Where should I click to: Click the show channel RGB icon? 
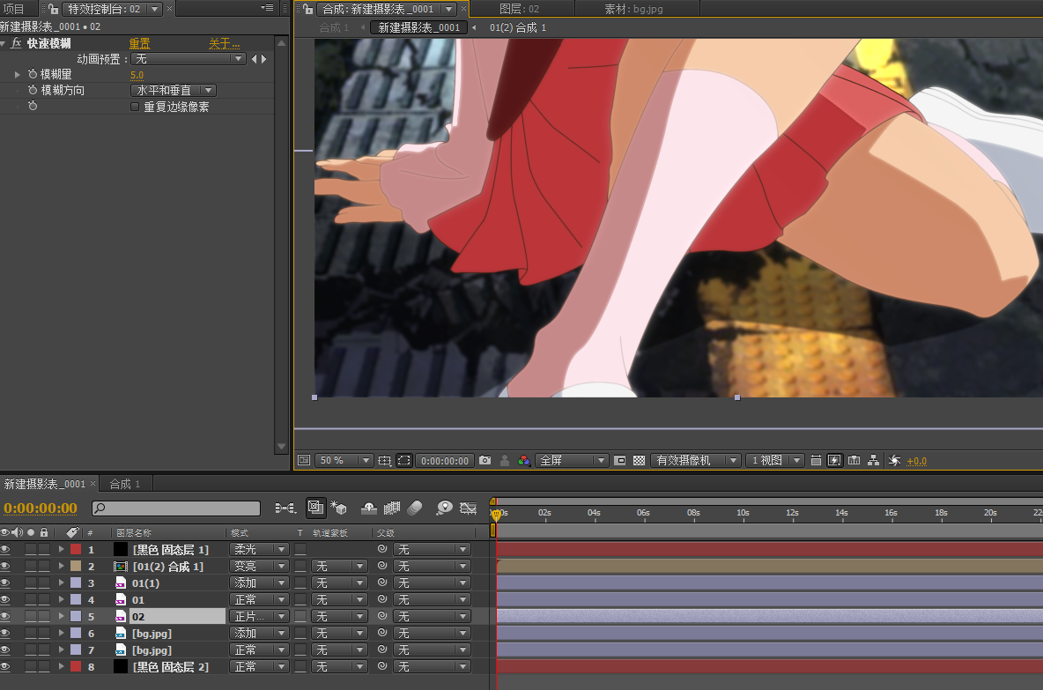tap(524, 460)
